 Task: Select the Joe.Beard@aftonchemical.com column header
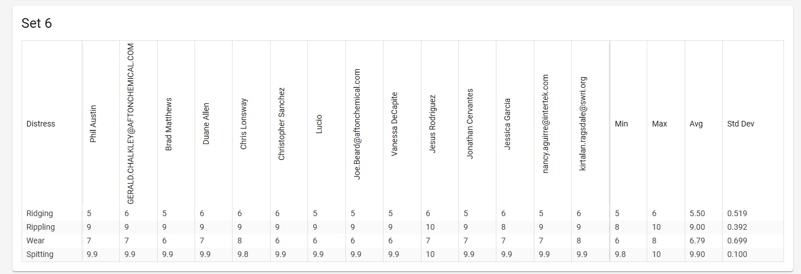click(x=357, y=124)
